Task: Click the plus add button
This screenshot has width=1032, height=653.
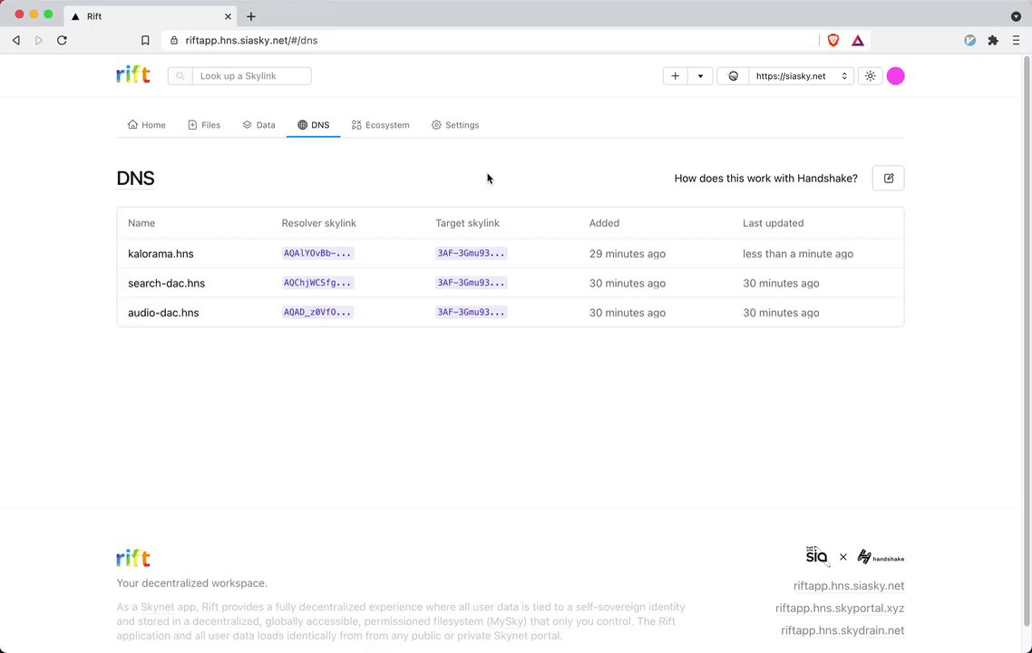Action: [675, 76]
